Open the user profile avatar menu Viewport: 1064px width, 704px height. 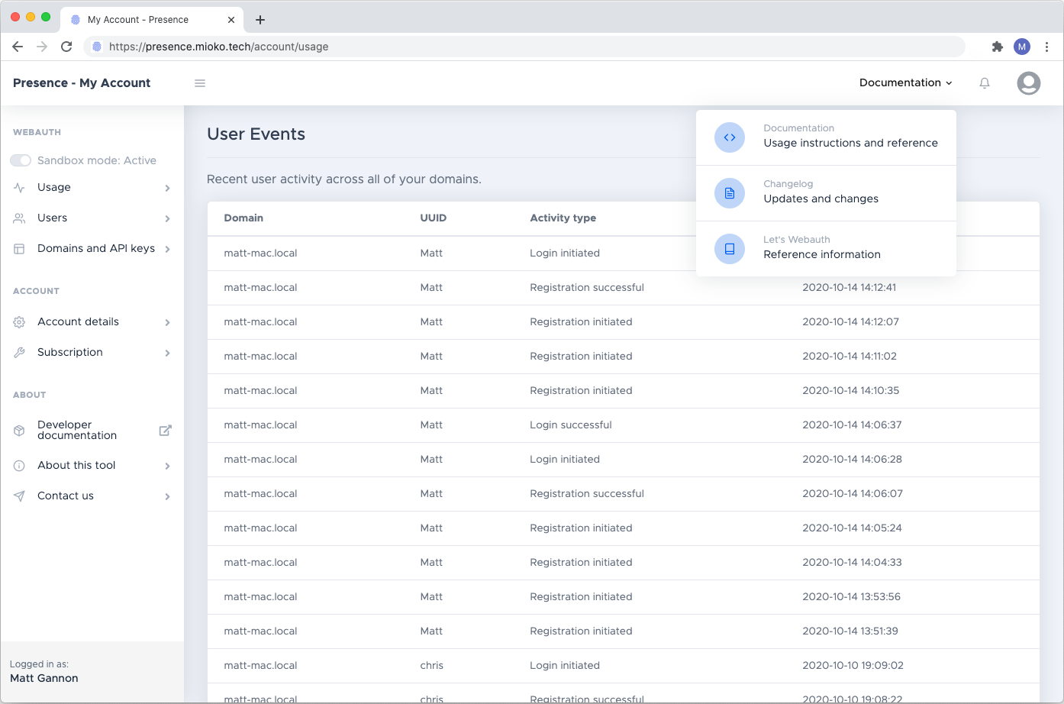[1029, 83]
